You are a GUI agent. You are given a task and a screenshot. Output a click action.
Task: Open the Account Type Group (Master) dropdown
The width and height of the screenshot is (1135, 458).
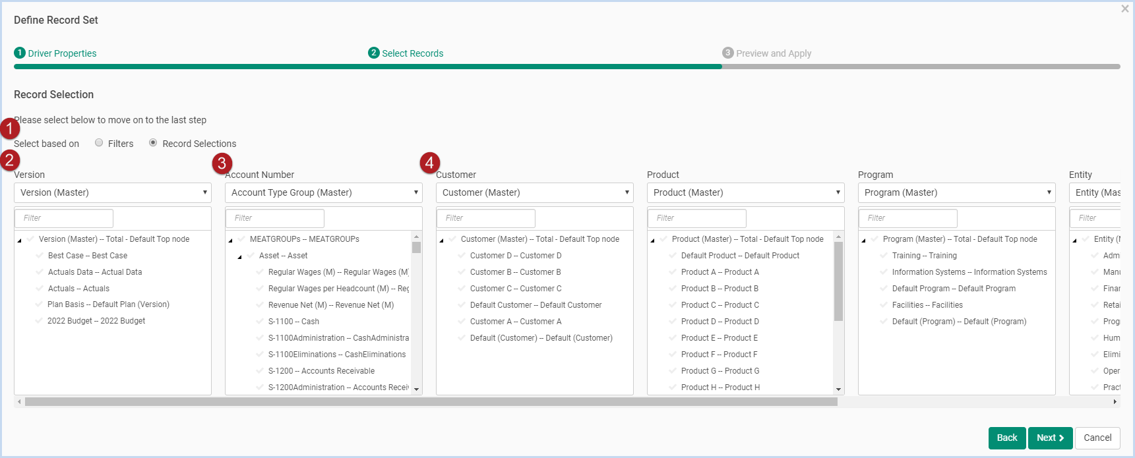pyautogui.click(x=324, y=192)
